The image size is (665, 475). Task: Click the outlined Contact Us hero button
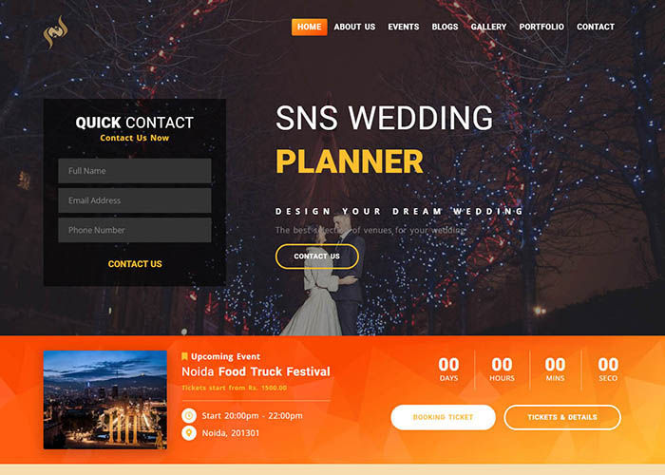click(316, 256)
